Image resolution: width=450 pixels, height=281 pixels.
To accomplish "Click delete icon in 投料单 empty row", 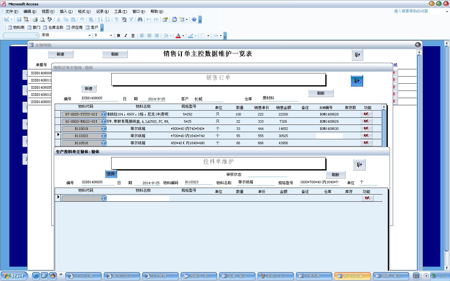I will coord(367,198).
